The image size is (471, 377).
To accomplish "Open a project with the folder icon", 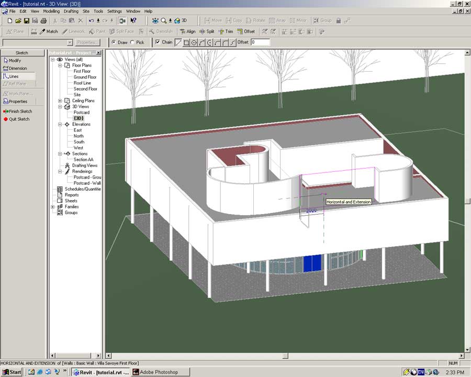I will [18, 21].
